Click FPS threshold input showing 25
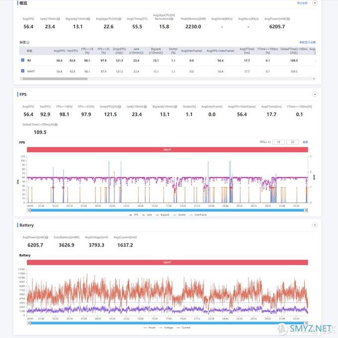Screen dimensions: 338x338 point(292,142)
